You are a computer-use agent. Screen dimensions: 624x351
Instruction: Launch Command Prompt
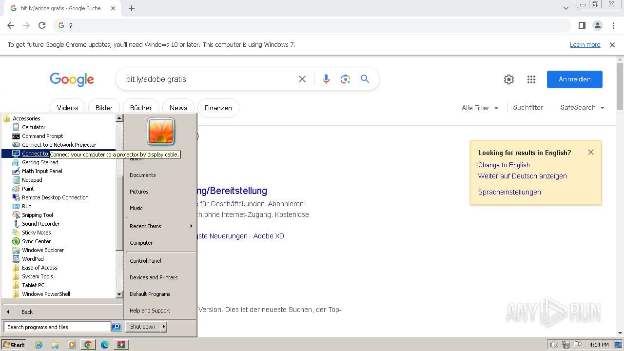click(42, 136)
